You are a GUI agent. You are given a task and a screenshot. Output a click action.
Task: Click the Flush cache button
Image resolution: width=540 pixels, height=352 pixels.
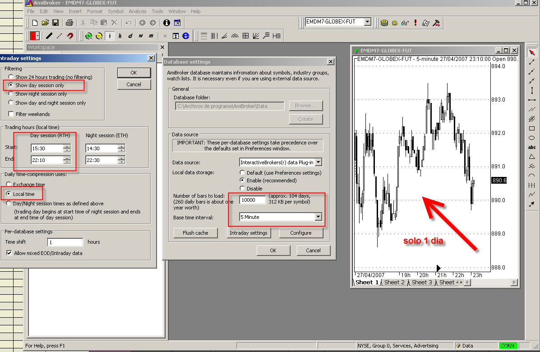(195, 233)
